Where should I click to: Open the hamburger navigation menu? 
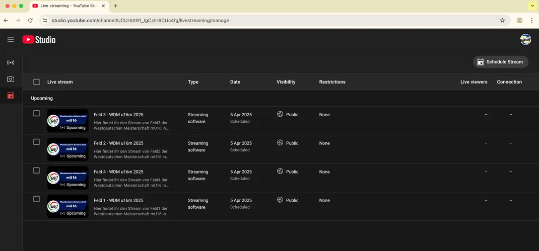[11, 39]
